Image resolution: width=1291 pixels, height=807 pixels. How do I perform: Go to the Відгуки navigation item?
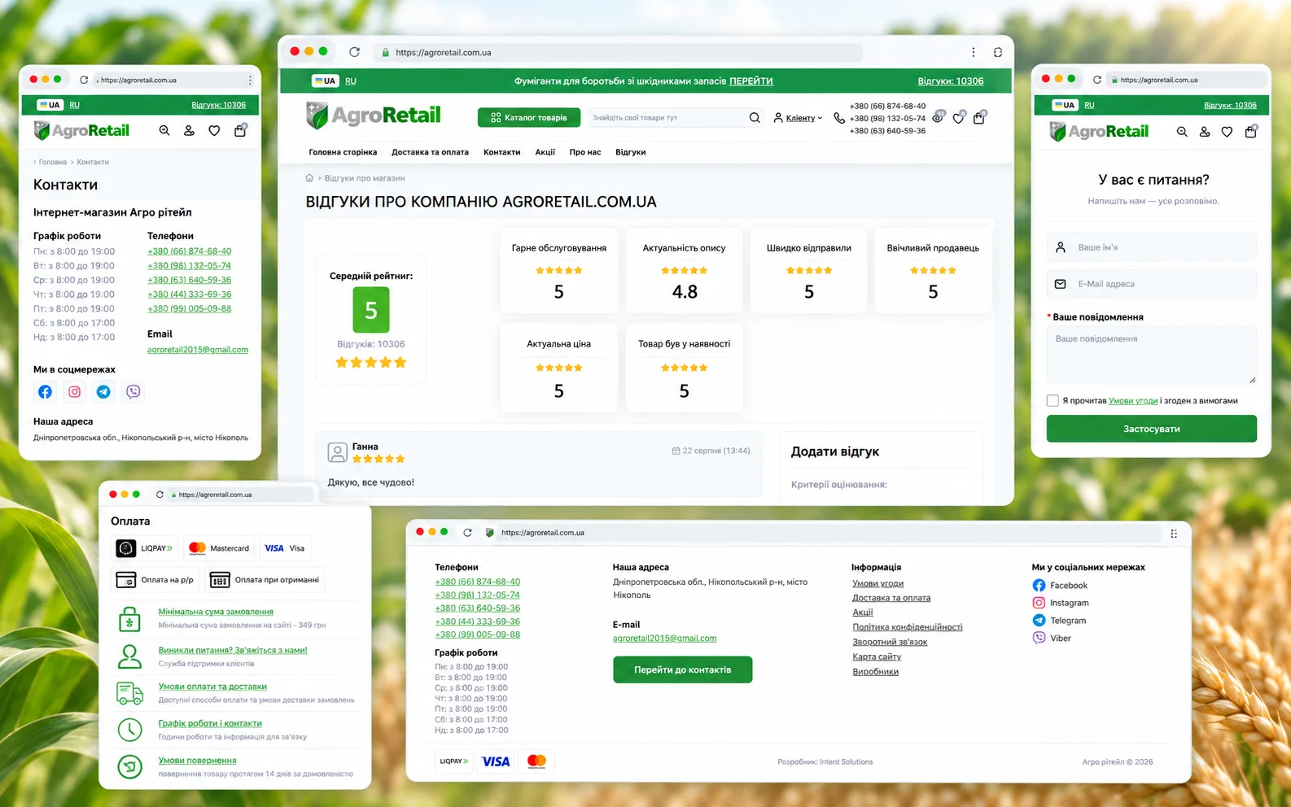[x=630, y=152]
